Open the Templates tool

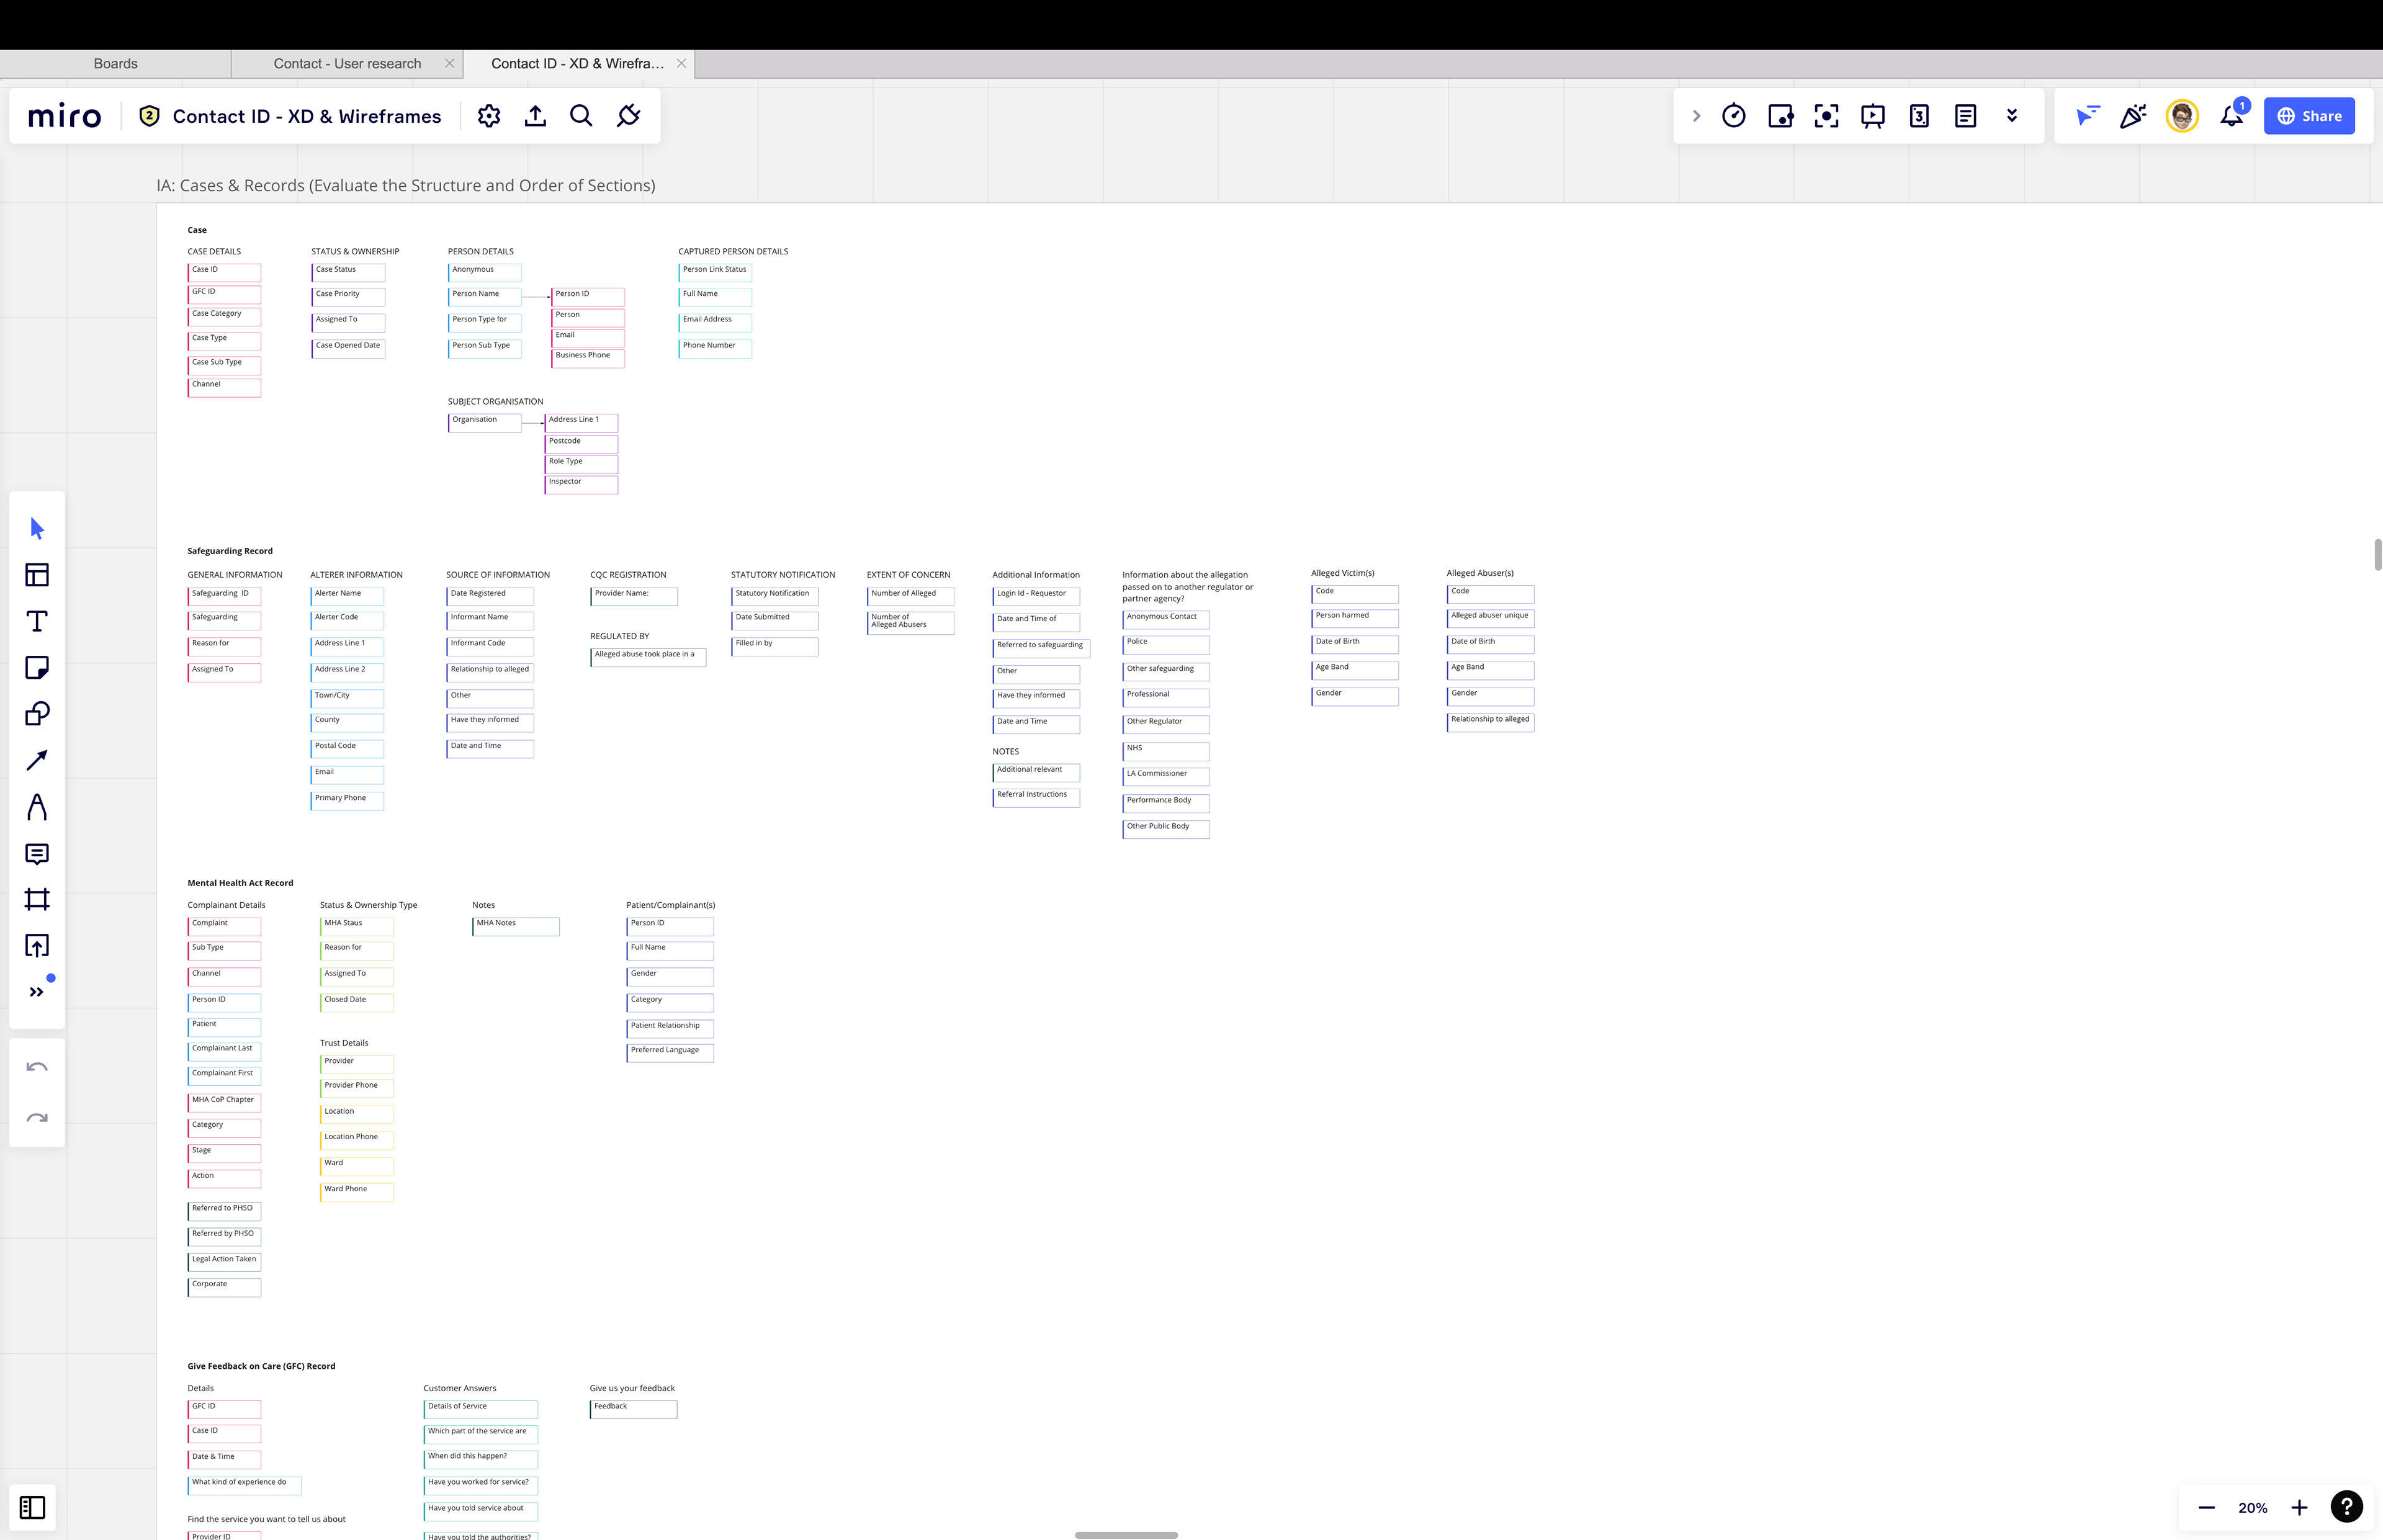click(37, 575)
